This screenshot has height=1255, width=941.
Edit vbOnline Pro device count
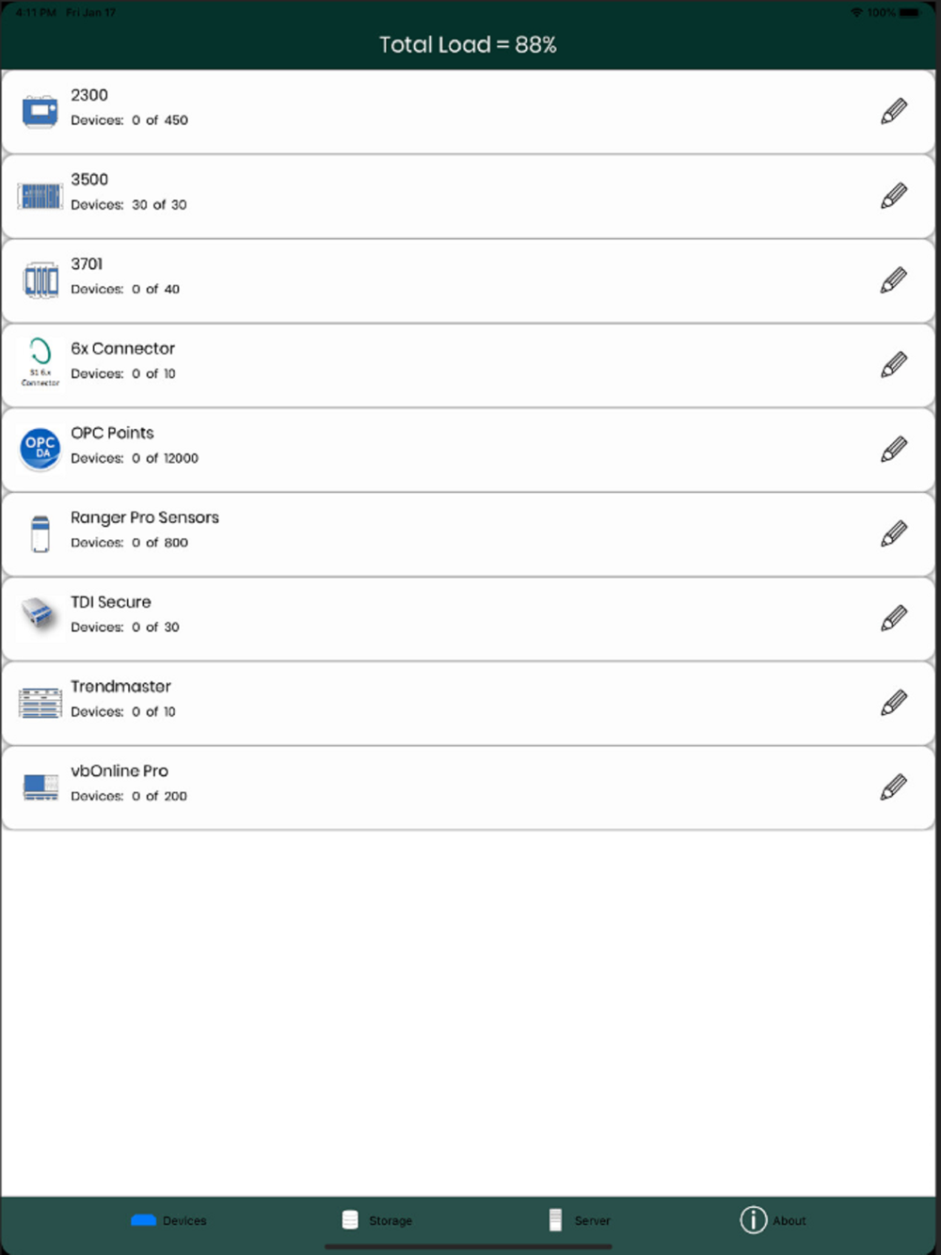[x=894, y=787]
